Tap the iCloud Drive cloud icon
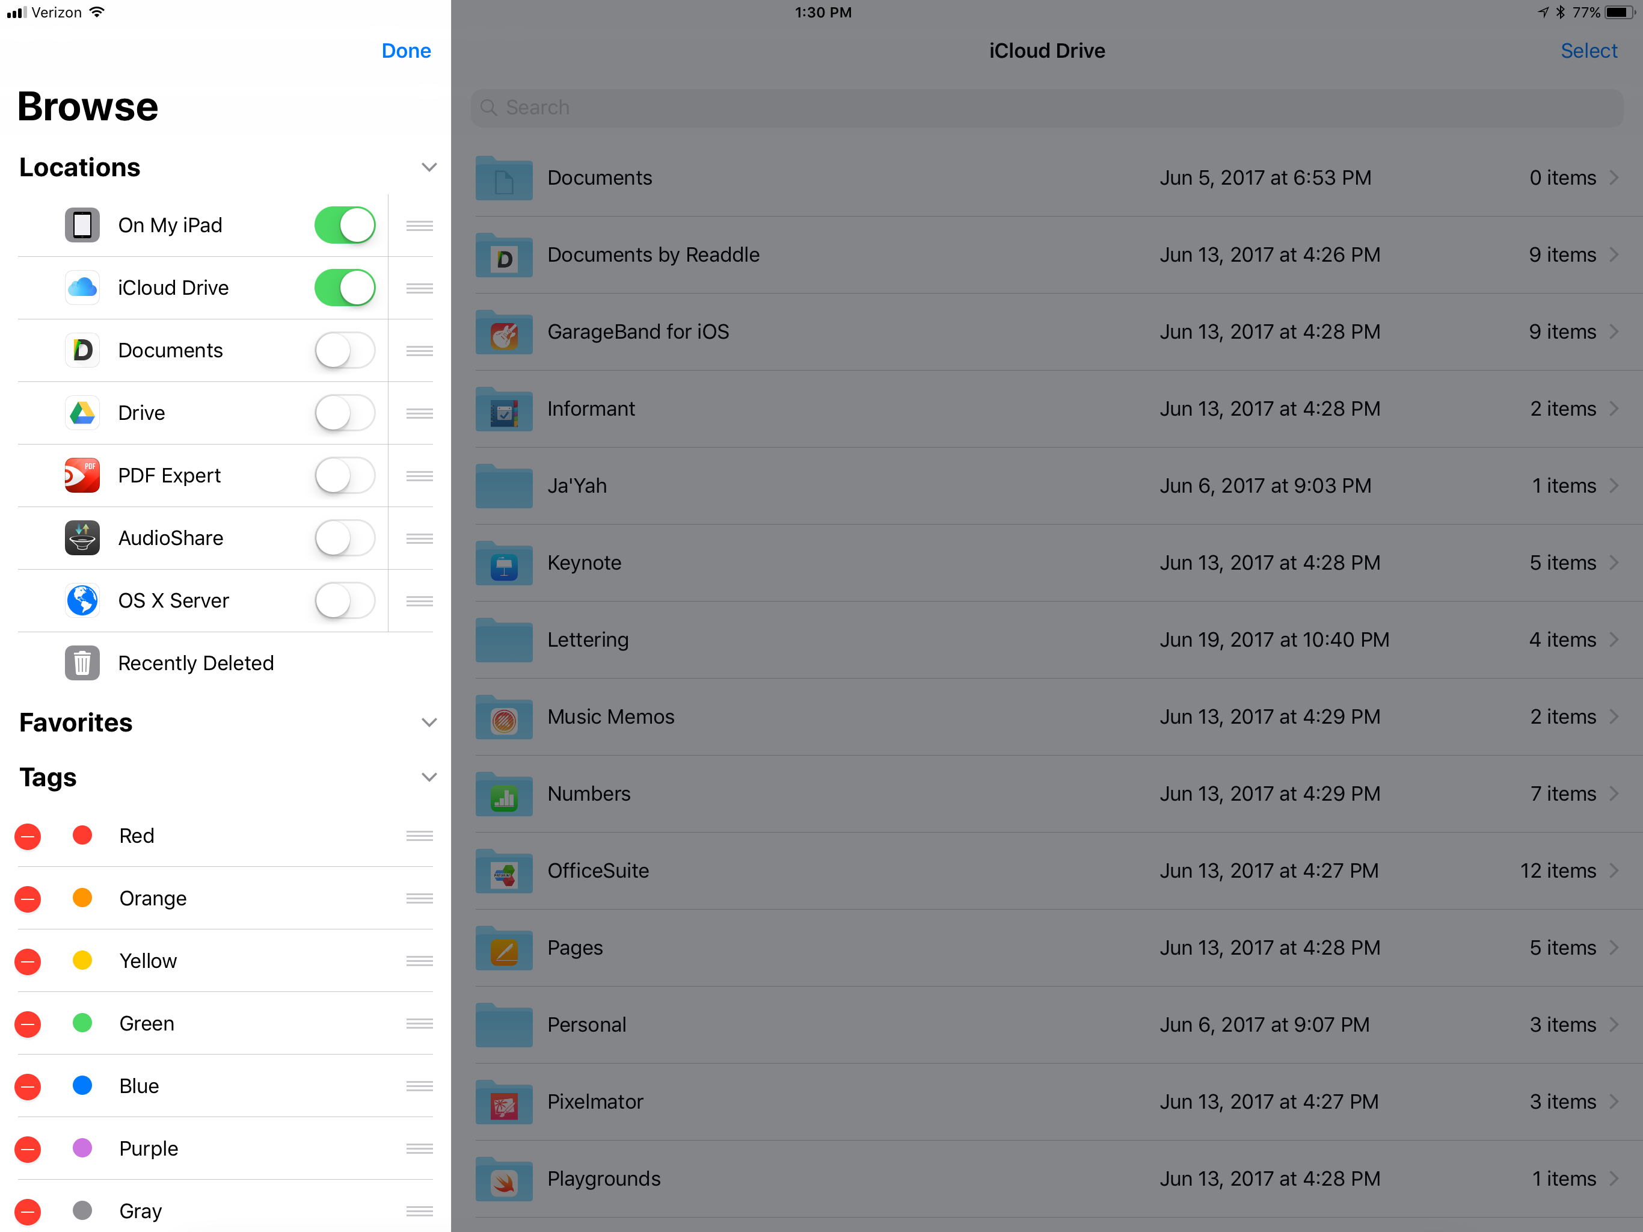The width and height of the screenshot is (1643, 1232). (x=82, y=288)
